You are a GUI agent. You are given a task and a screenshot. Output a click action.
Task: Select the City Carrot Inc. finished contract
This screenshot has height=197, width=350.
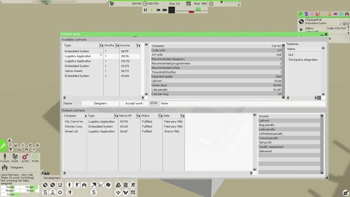pos(124,121)
